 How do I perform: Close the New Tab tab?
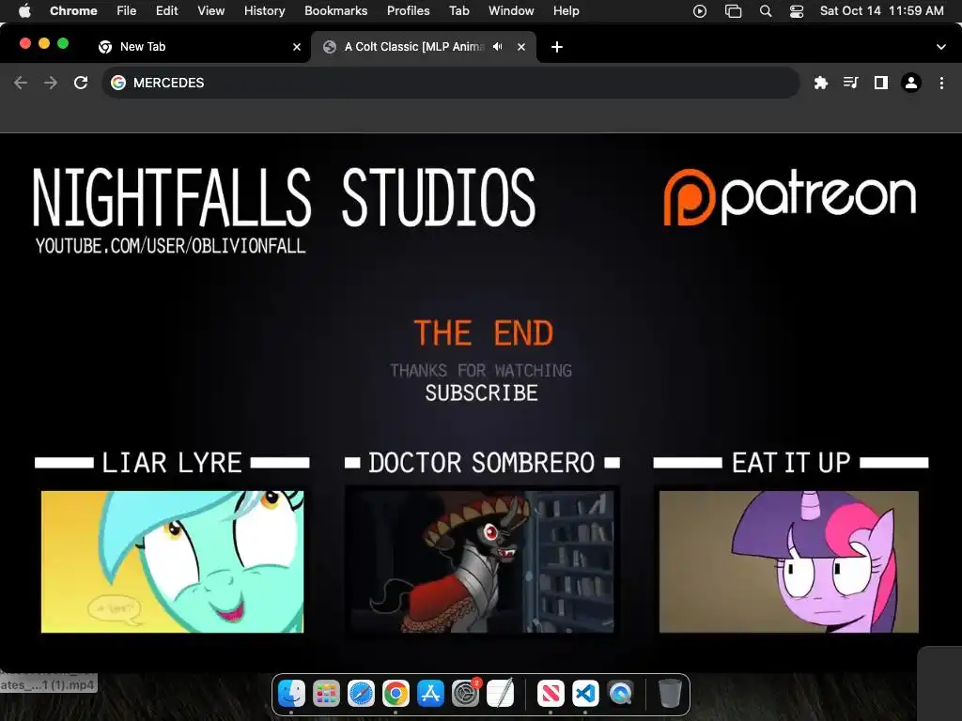pos(297,47)
